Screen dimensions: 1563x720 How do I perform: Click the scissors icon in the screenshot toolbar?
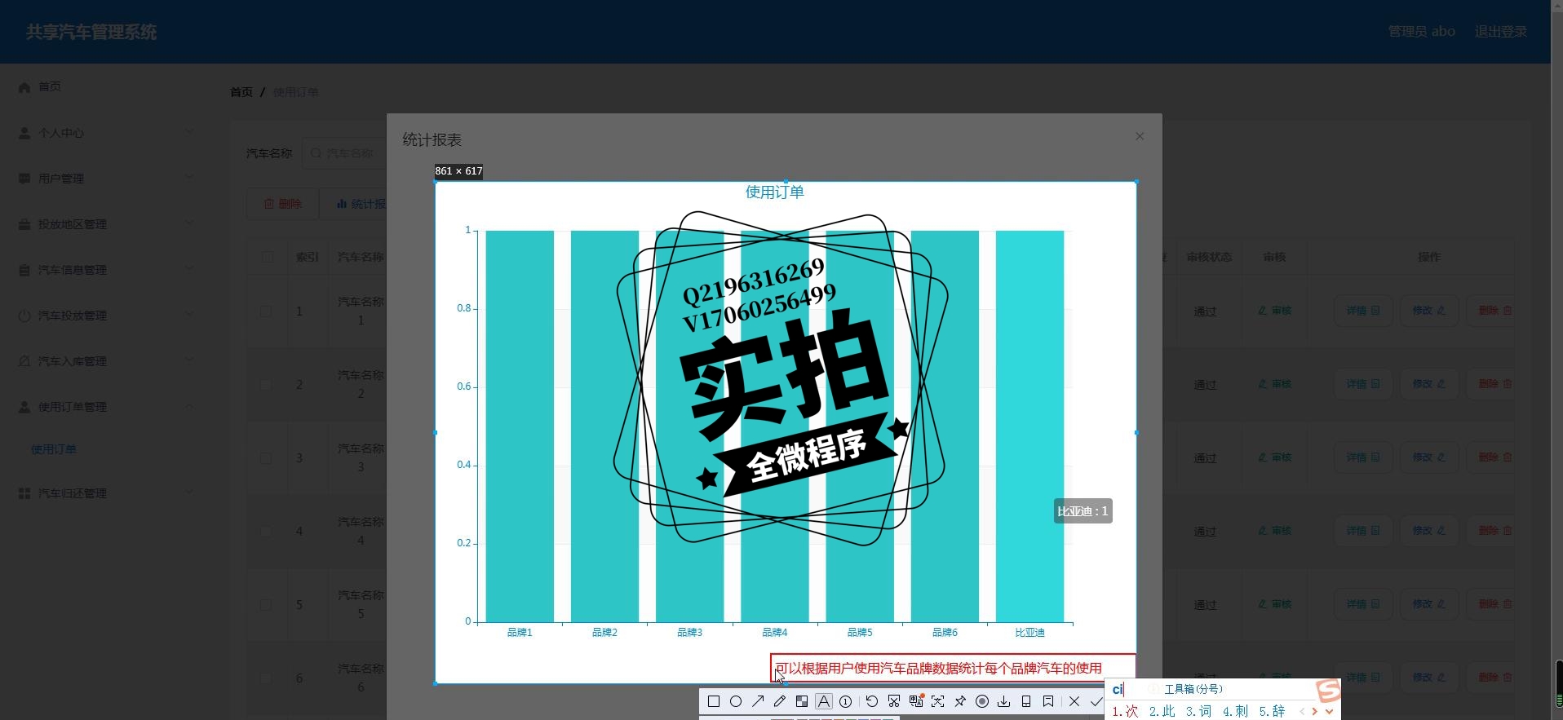(x=894, y=701)
